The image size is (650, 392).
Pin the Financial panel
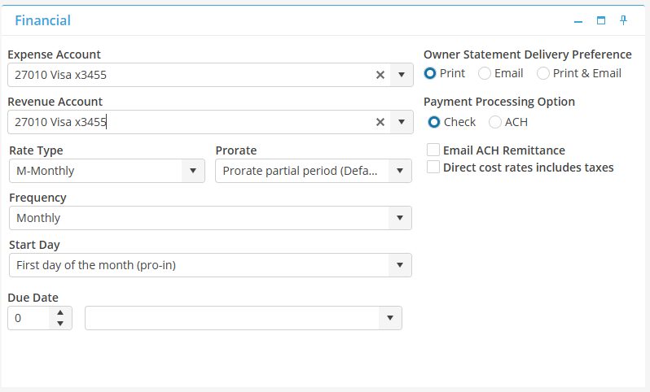(x=623, y=21)
